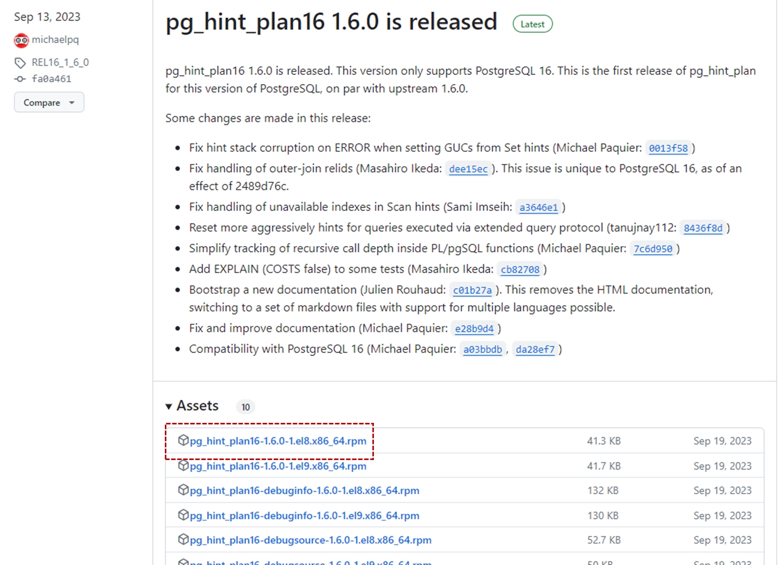Click the release title pg_hint_plan16 1.6.0

[331, 22]
